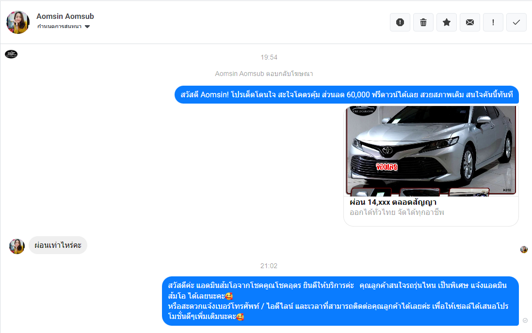532x333 pixels.
Task: Click the red จองเลย badge on car
Action: (387, 166)
